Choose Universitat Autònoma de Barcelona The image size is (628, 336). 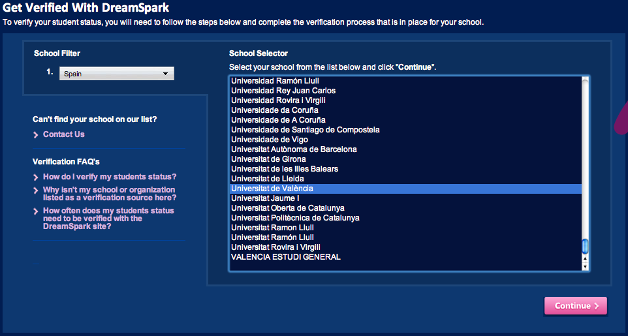[x=294, y=149]
